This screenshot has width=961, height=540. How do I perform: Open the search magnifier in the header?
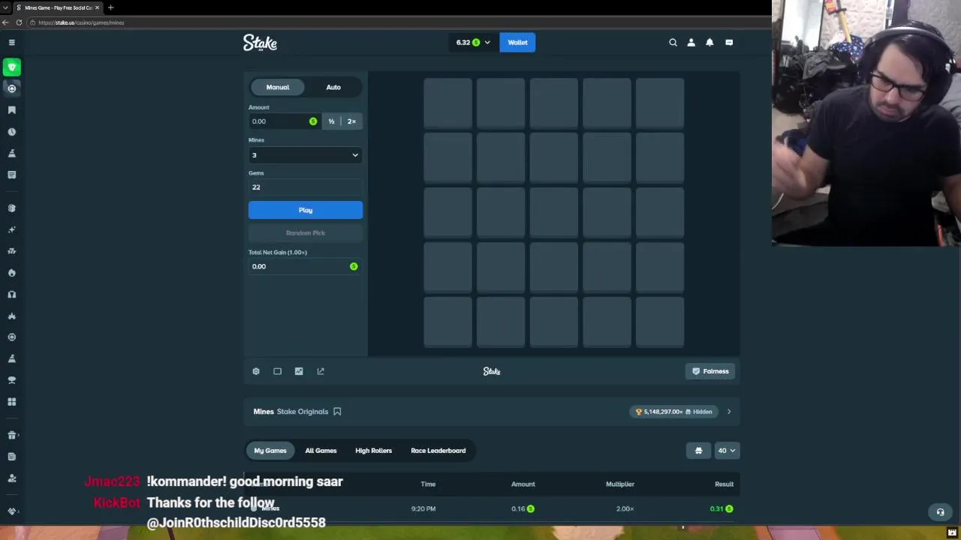[673, 43]
